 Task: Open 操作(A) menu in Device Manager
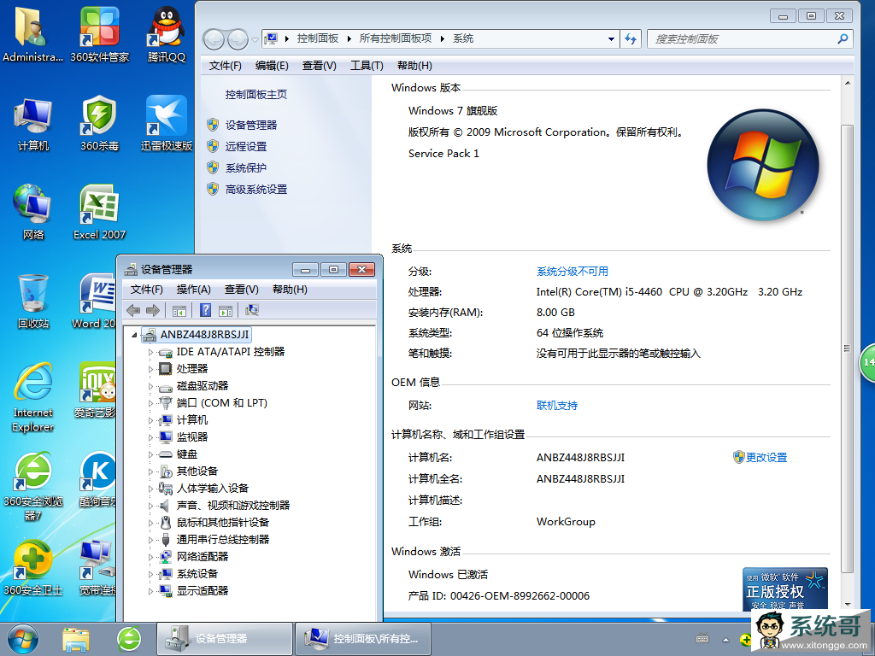pyautogui.click(x=193, y=290)
